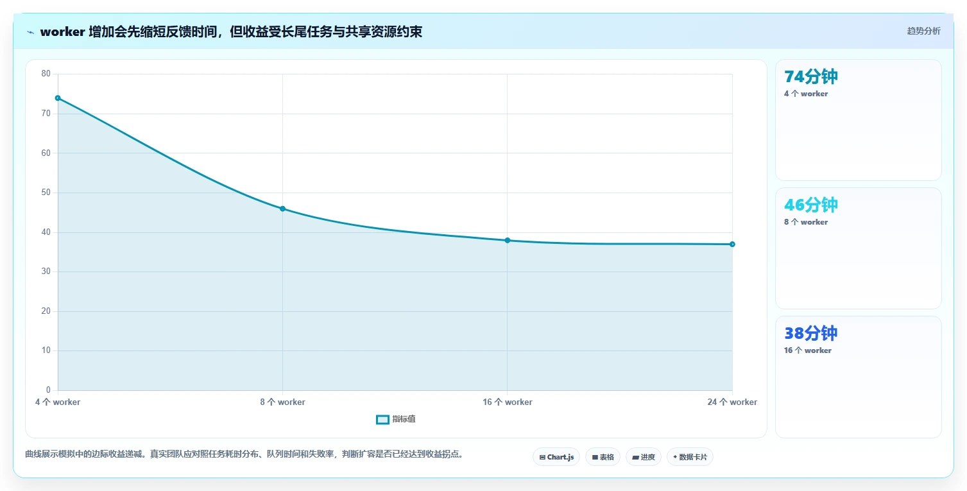The image size is (967, 491).
Task: Click the '8 个 worker' x-axis label
Action: [x=282, y=402]
